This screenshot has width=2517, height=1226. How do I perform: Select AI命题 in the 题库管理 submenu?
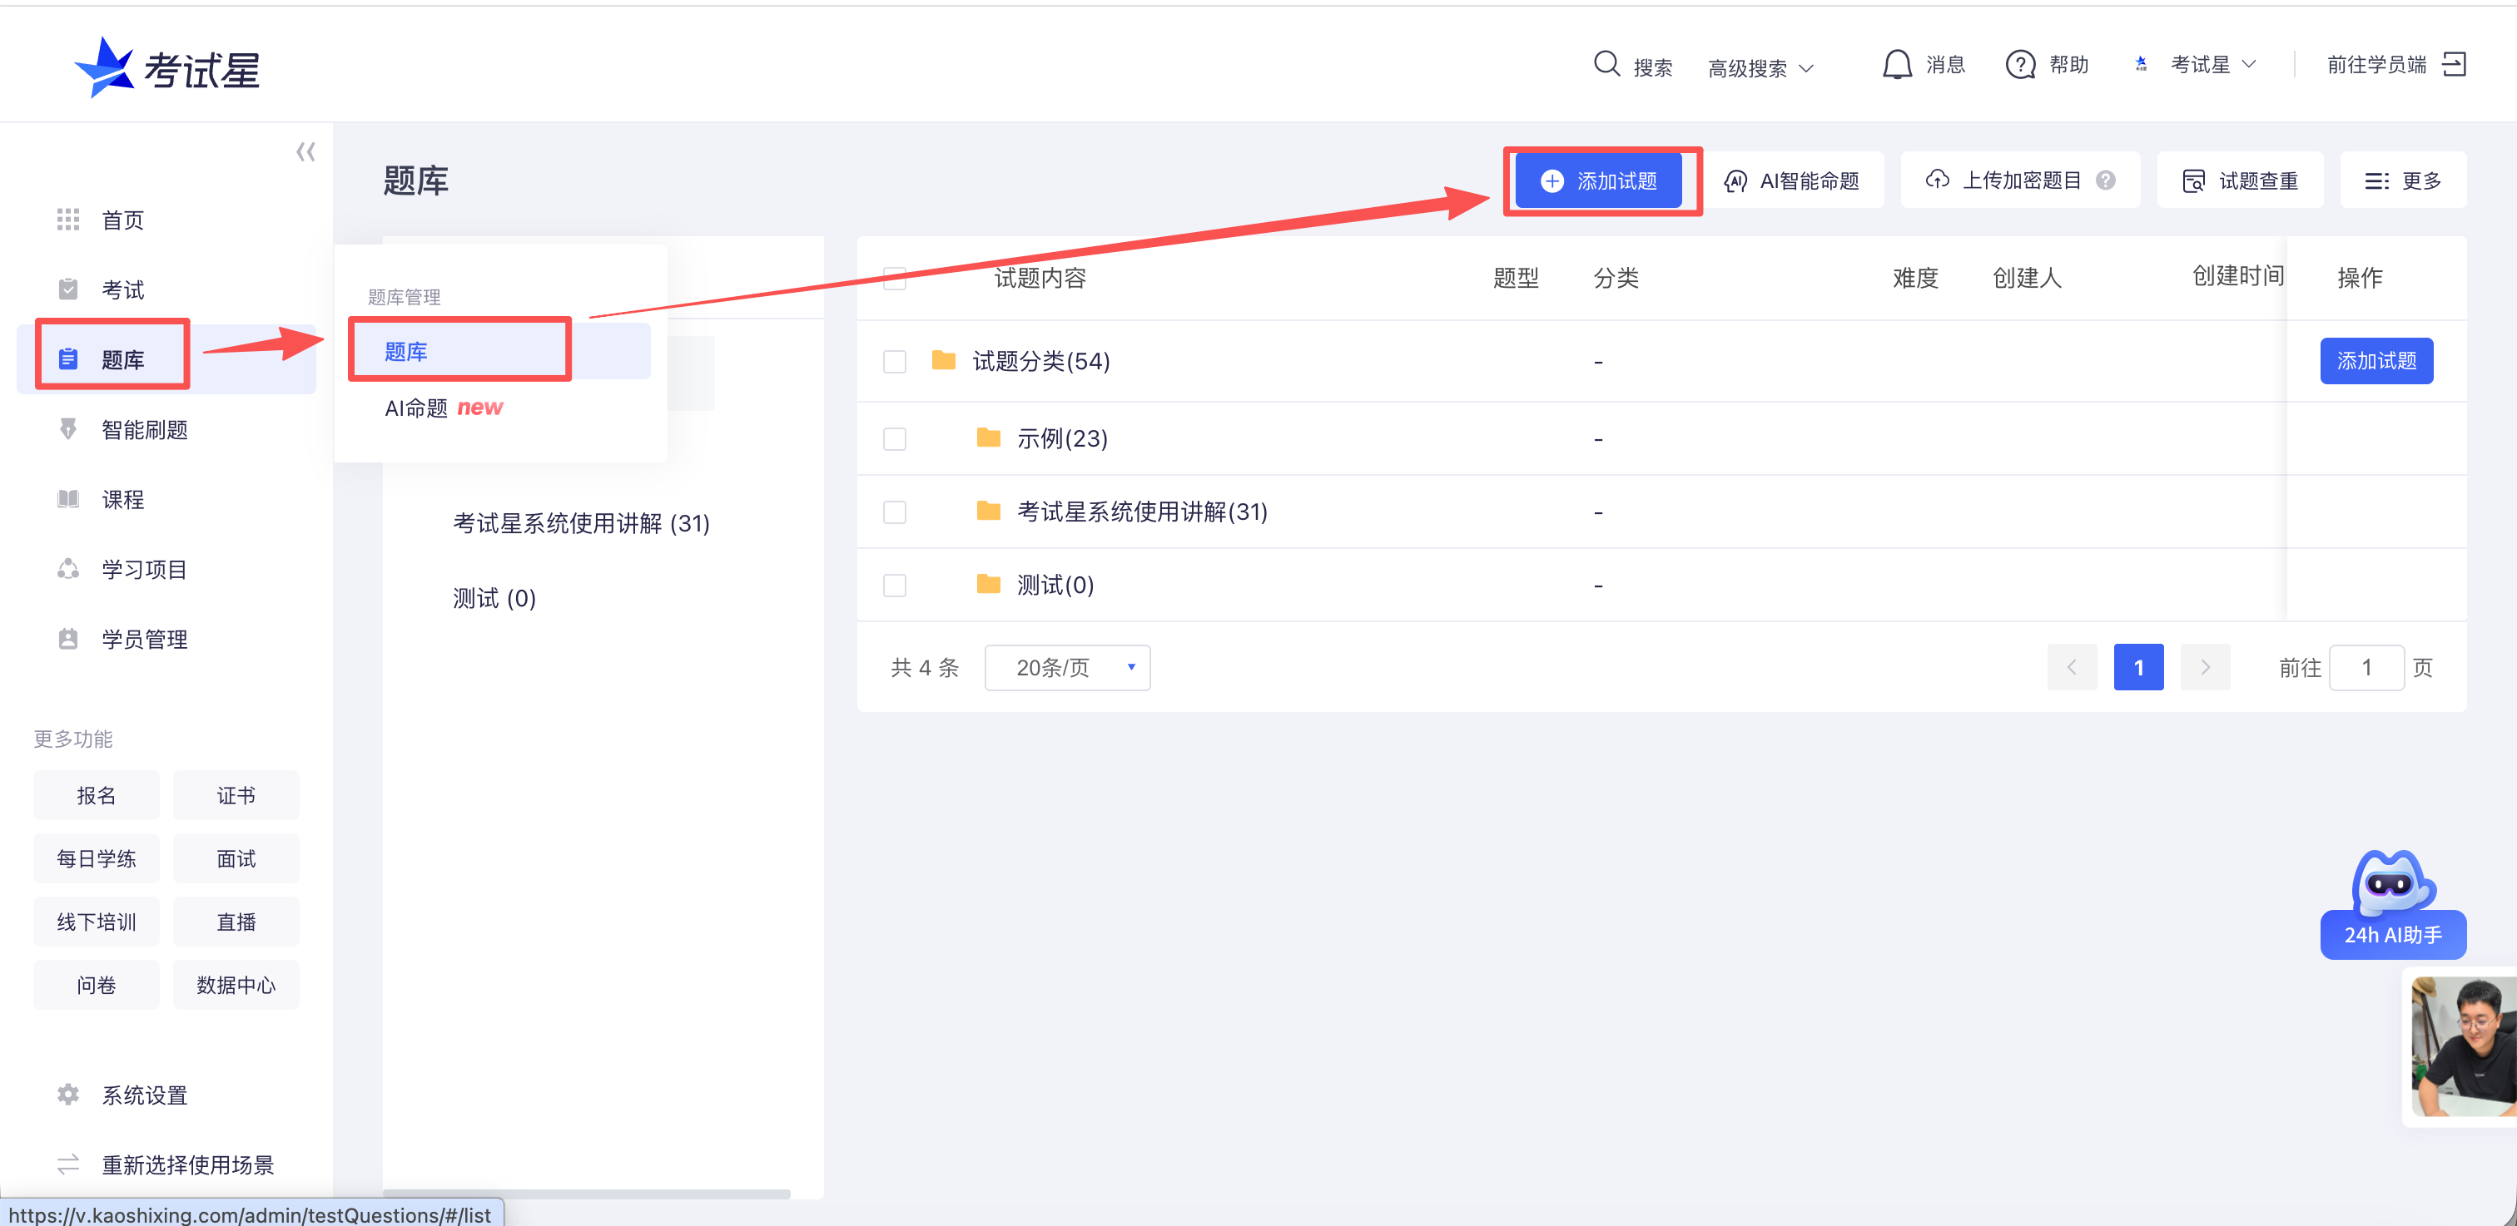coord(416,408)
